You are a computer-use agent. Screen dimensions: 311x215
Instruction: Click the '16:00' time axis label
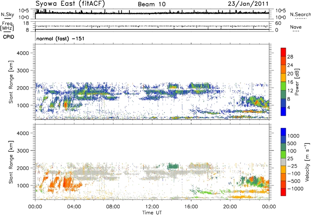click(191, 207)
